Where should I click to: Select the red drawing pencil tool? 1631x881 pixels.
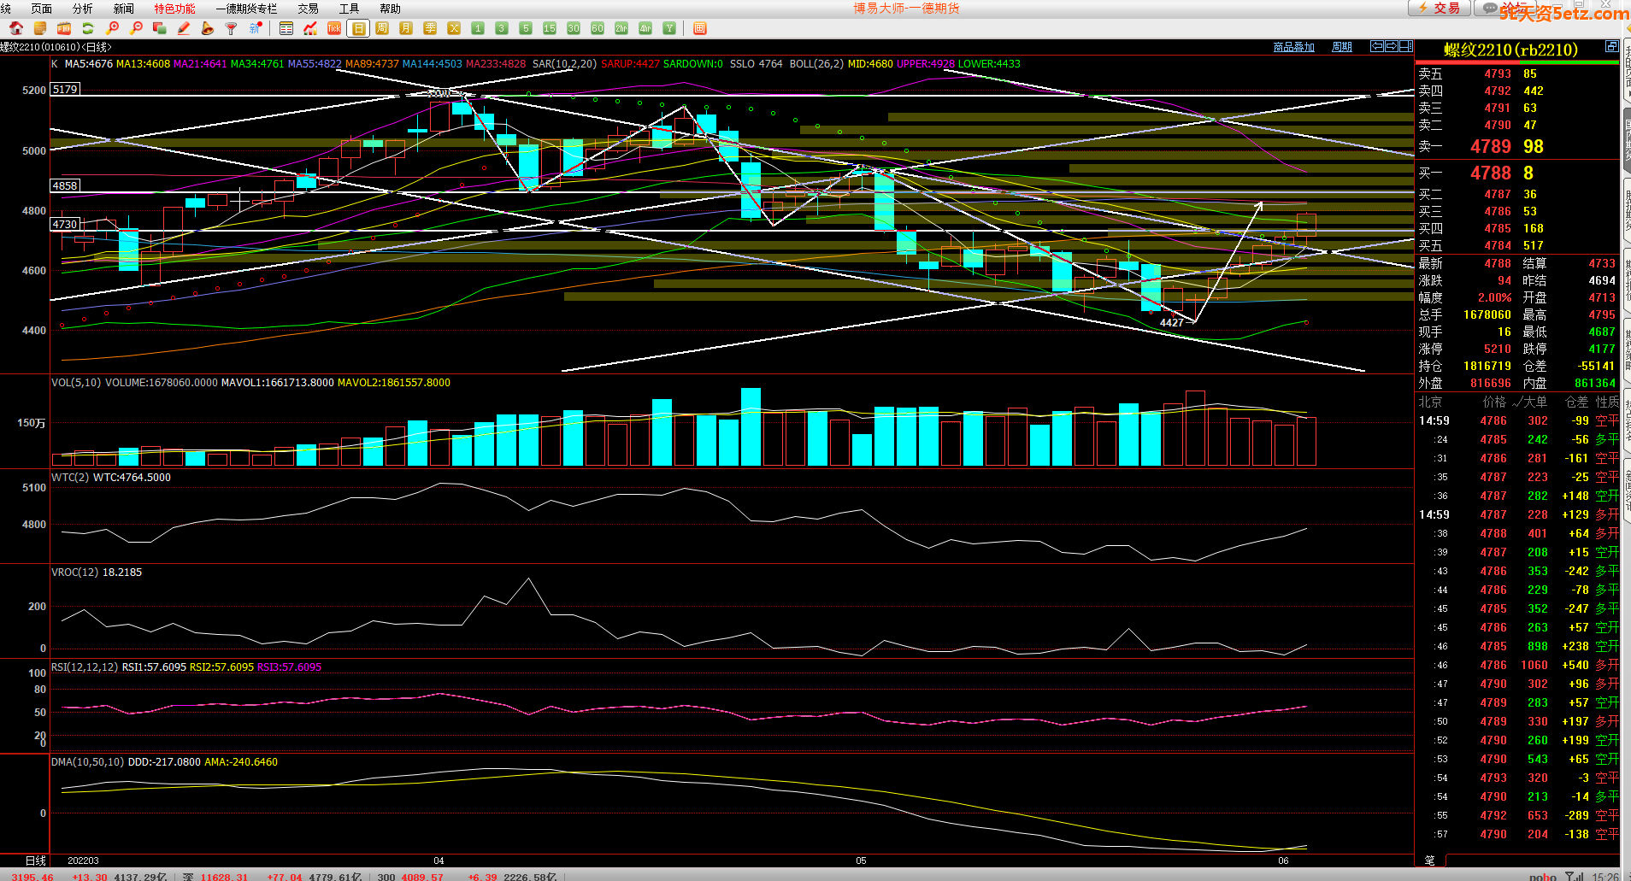point(184,28)
